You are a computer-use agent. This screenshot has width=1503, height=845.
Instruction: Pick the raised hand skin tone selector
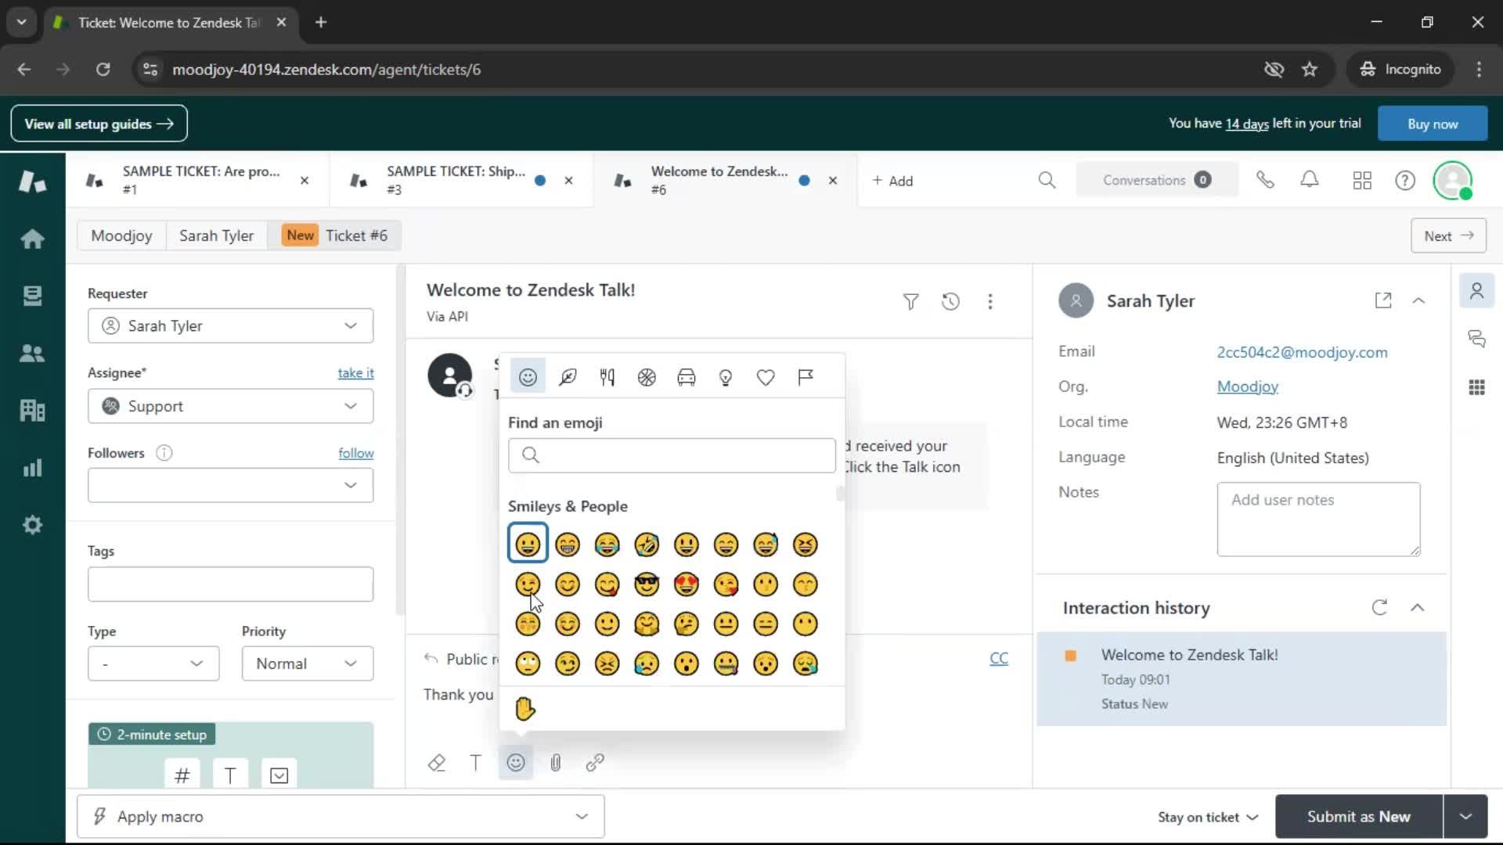click(x=525, y=709)
